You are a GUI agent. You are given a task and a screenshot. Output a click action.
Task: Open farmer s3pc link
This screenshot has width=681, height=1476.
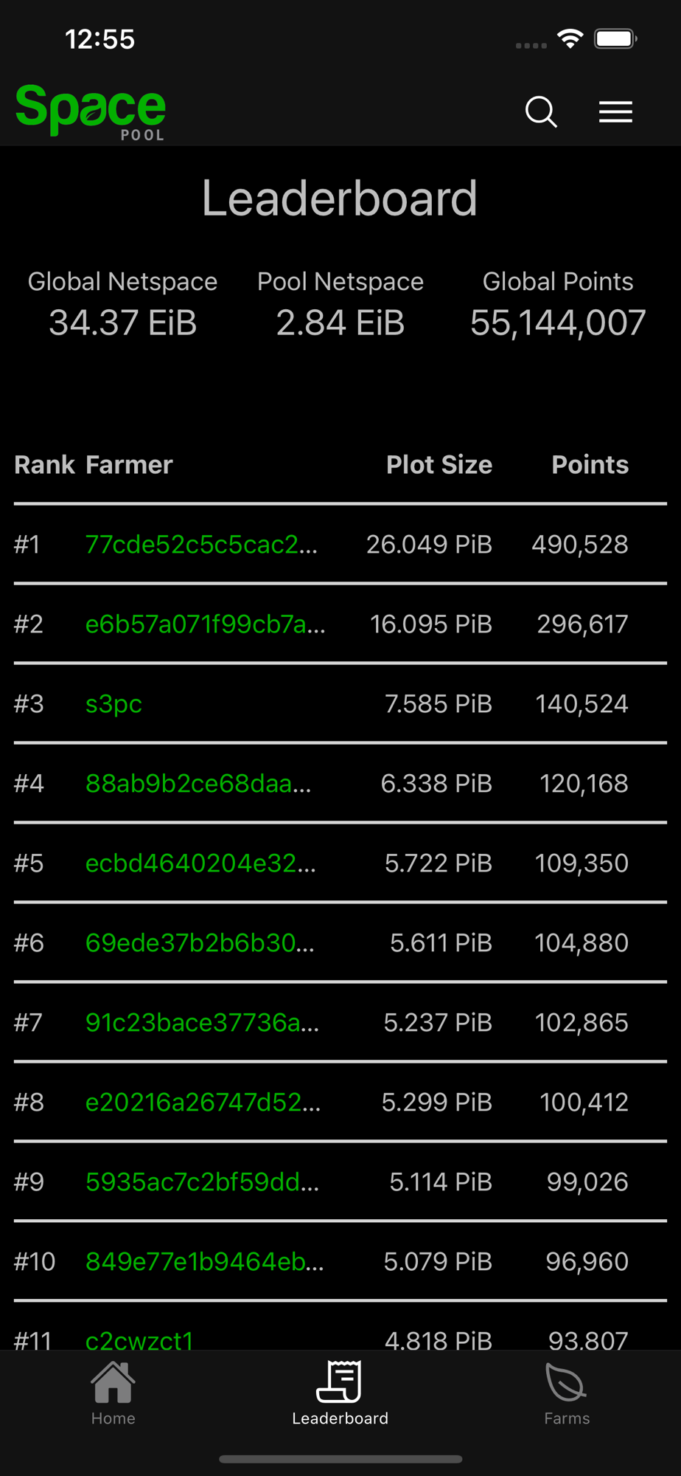click(x=113, y=704)
